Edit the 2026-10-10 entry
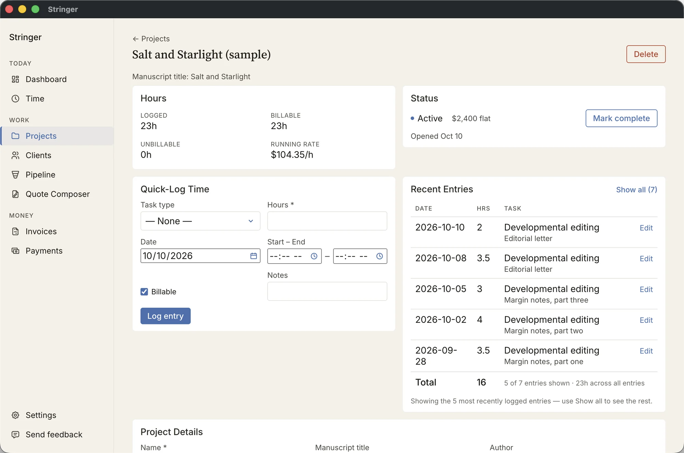Viewport: 684px width, 453px height. [x=646, y=228]
